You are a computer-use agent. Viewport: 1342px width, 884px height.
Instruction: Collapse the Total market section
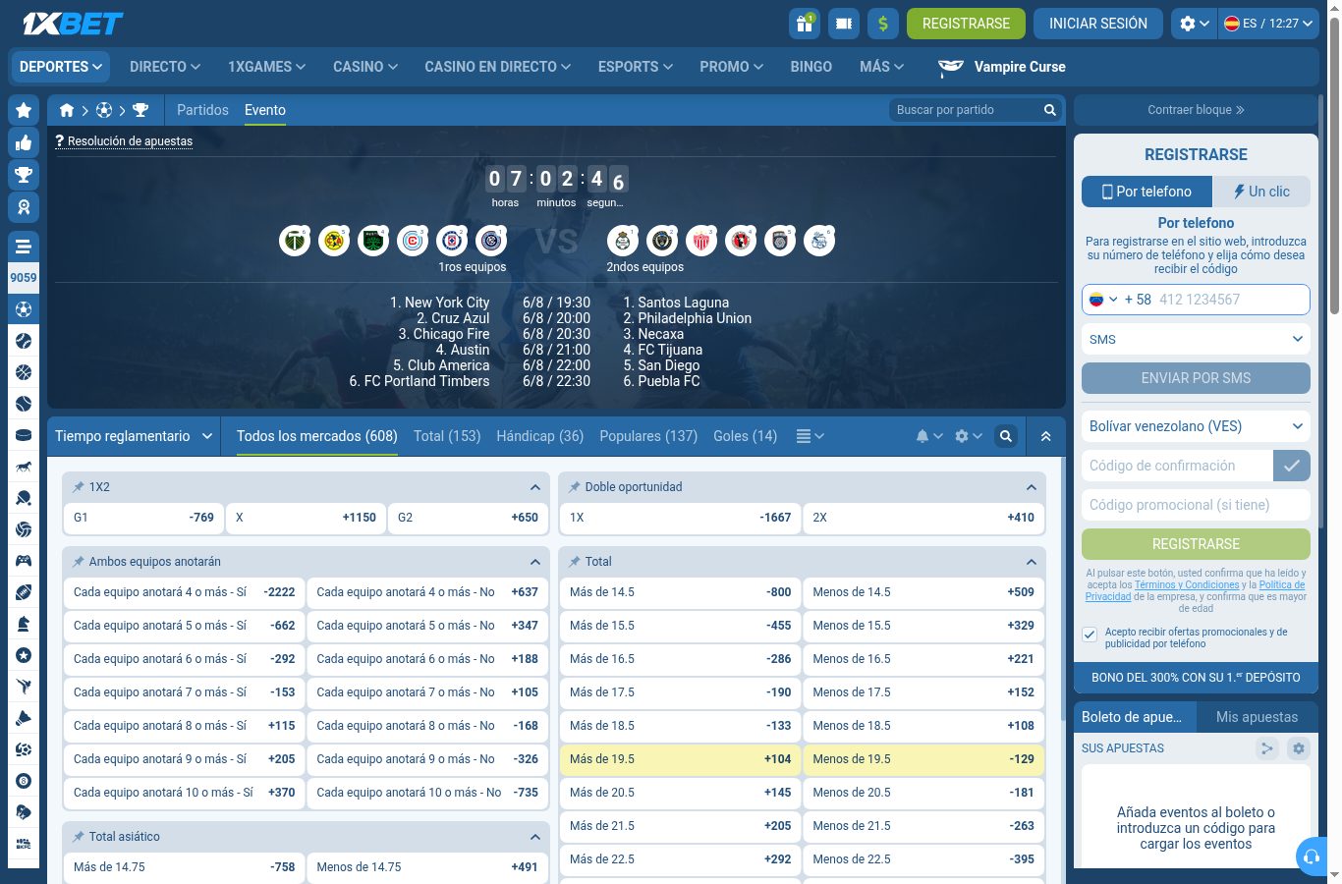click(x=1031, y=562)
